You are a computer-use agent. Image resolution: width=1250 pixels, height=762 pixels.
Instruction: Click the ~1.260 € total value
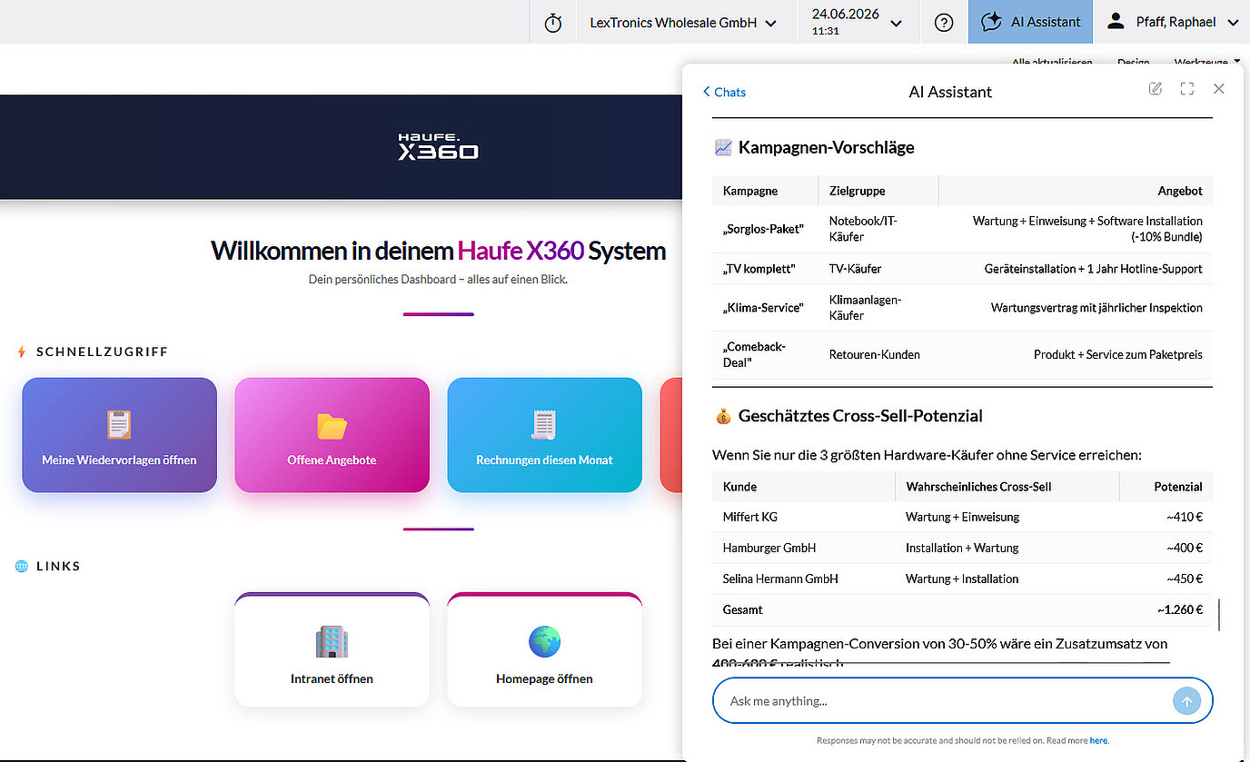[x=1180, y=609]
